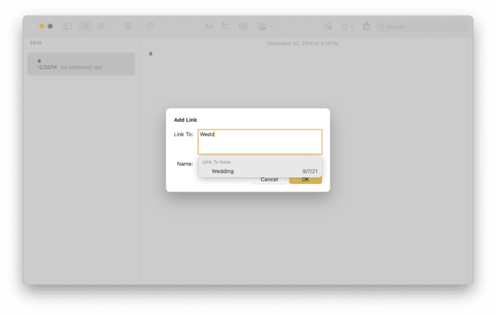Insert a table via table icon
This screenshot has height=315, width=496.
243,26
